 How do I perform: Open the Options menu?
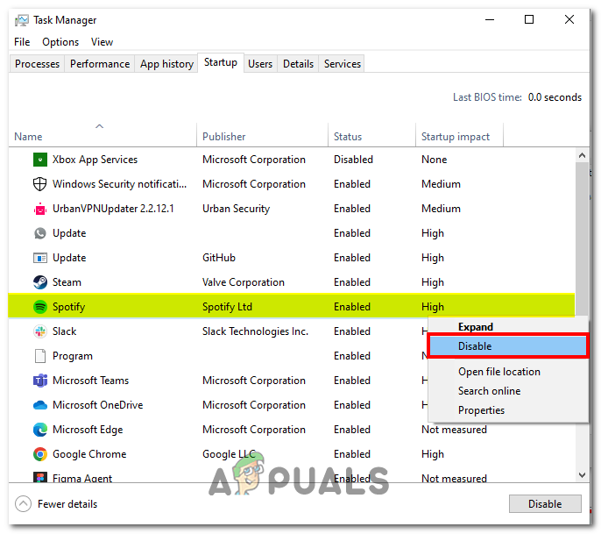[x=60, y=42]
